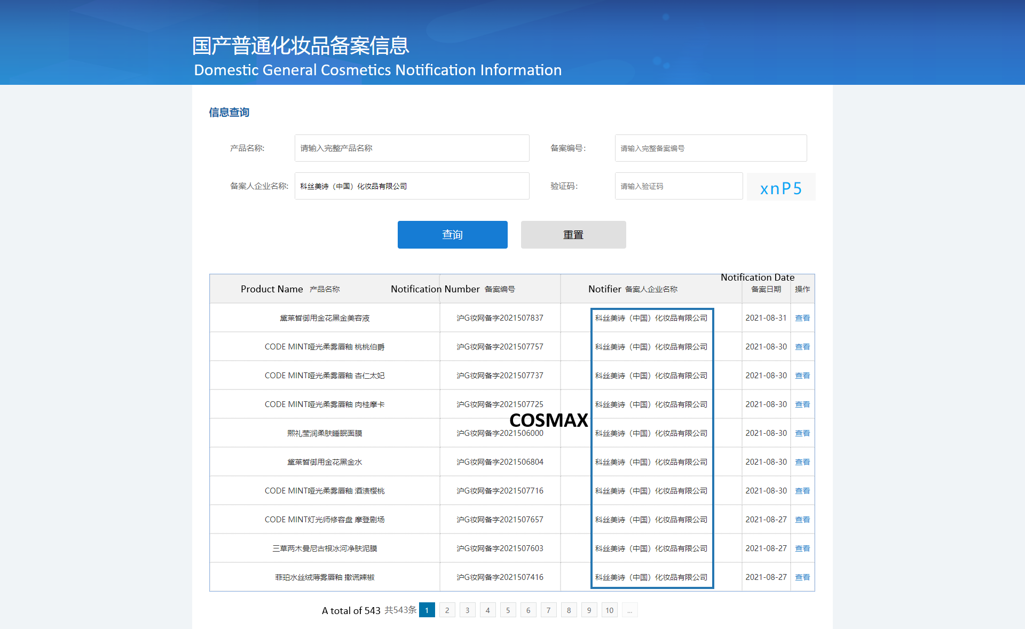Click the 信息查询 section heading

[229, 113]
